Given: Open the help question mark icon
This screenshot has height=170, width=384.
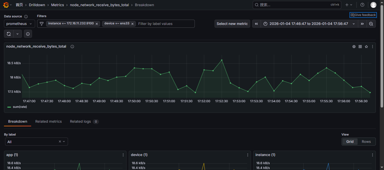Looking at the screenshot, I should (x=362, y=5).
